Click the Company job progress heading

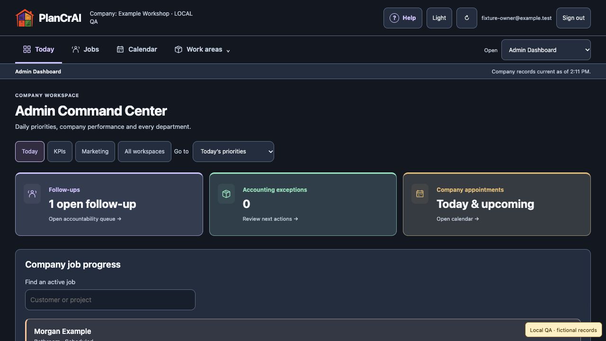[x=73, y=265]
